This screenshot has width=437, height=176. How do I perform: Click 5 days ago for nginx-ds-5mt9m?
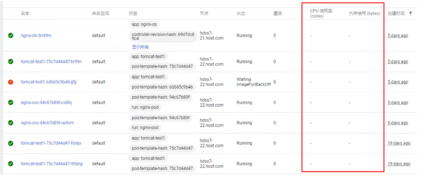pyautogui.click(x=398, y=36)
